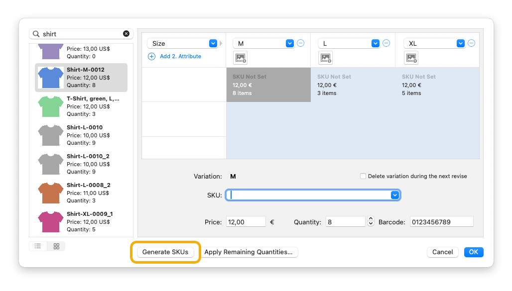This screenshot has height=291, width=512.
Task: Switch to list view
Action: 38,246
